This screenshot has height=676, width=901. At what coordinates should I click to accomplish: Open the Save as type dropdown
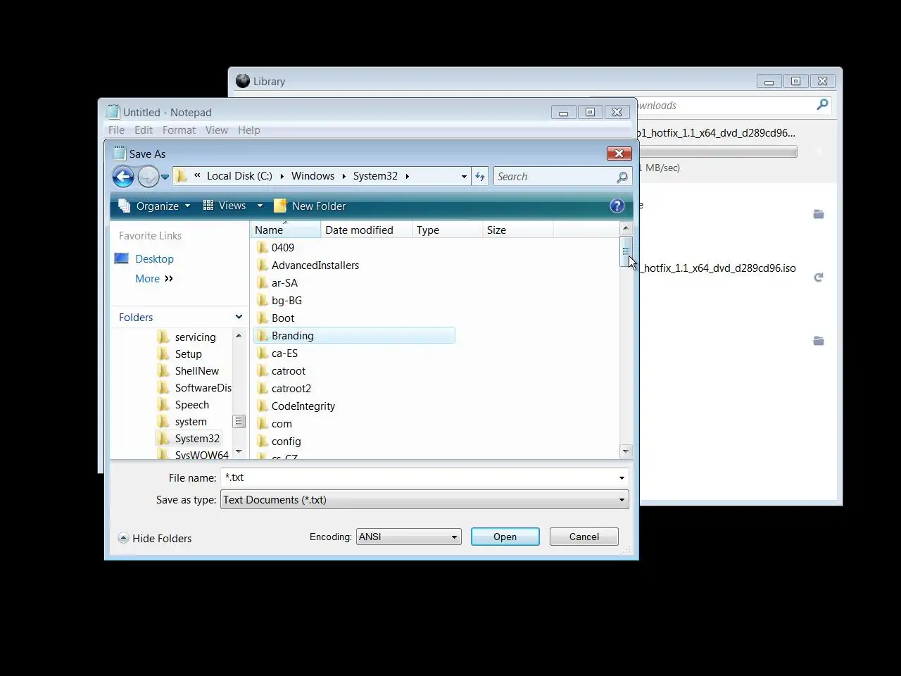point(424,500)
